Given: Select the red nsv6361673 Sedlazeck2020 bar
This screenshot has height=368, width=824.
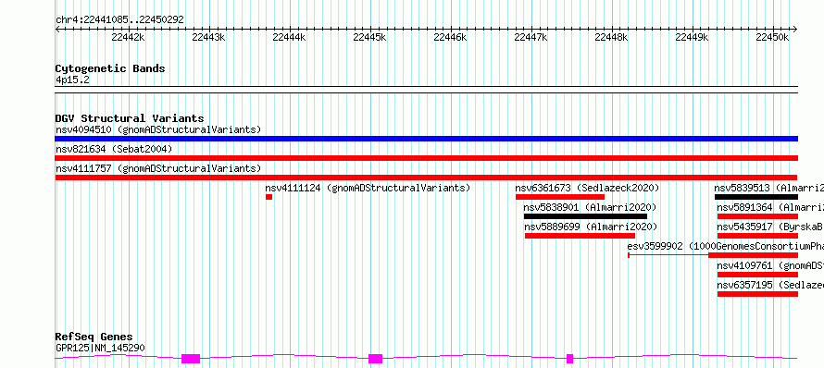Looking at the screenshot, I should point(559,197).
